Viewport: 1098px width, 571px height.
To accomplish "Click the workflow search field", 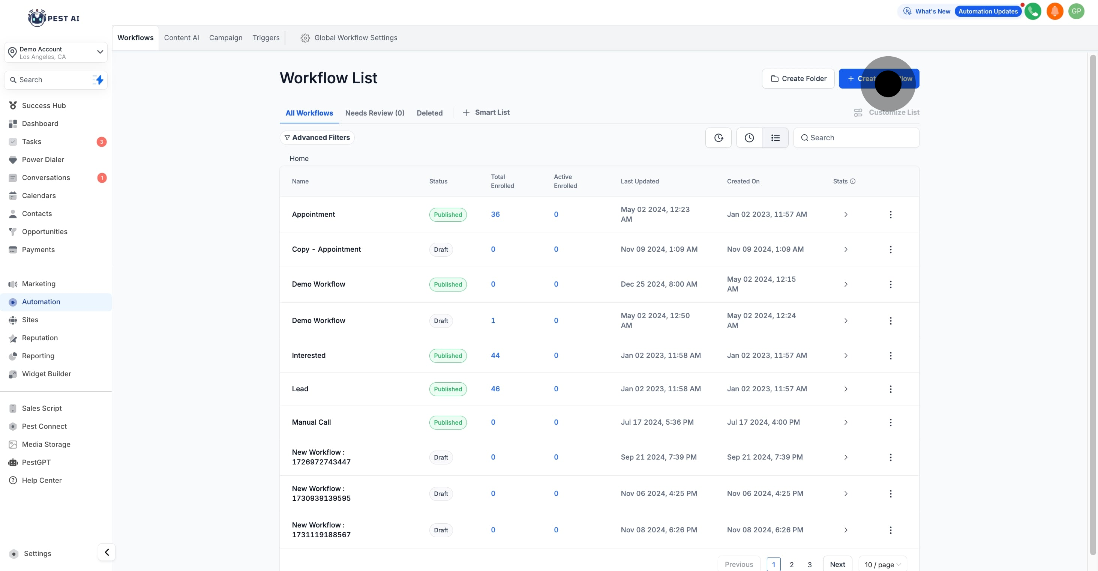I will pyautogui.click(x=856, y=137).
